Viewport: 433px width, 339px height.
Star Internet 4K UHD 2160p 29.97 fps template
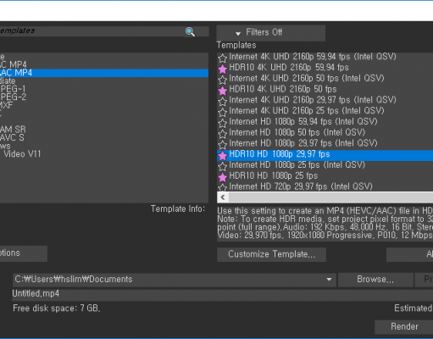(x=223, y=102)
